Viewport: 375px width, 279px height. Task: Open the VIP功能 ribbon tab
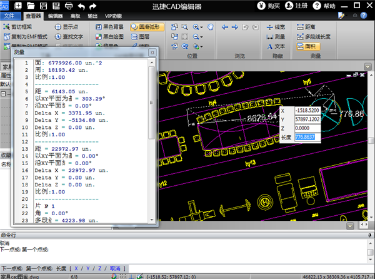point(113,16)
